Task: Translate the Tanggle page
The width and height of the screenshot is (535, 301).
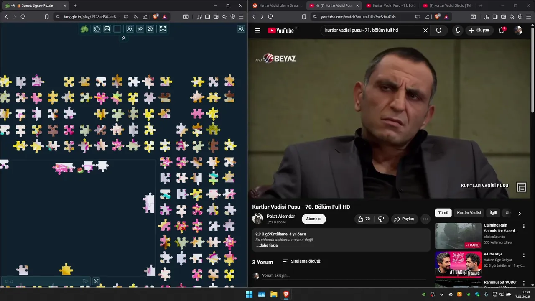Action: (x=136, y=17)
